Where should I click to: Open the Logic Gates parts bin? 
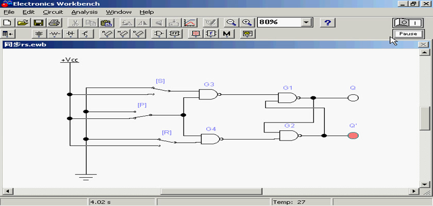[159, 34]
